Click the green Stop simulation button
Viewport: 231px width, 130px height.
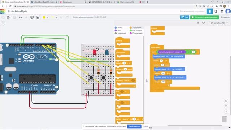tap(205, 17)
